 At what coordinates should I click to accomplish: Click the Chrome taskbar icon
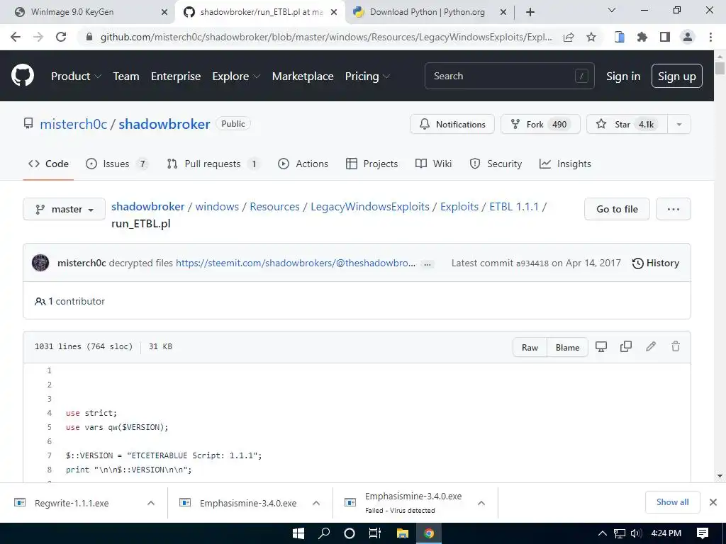429,533
